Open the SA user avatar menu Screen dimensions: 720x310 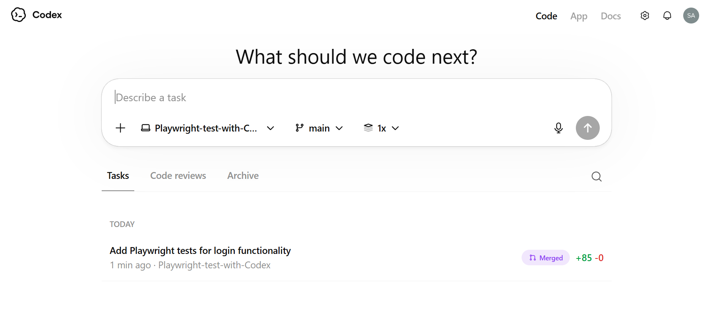click(691, 16)
